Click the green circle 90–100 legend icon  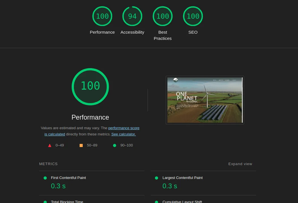(x=114, y=145)
